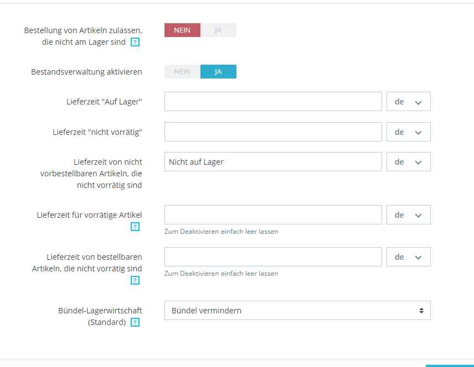The height and width of the screenshot is (367, 474).
Task: Open language dropdown for Lieferzeit "Auf Lager"
Action: coord(409,101)
